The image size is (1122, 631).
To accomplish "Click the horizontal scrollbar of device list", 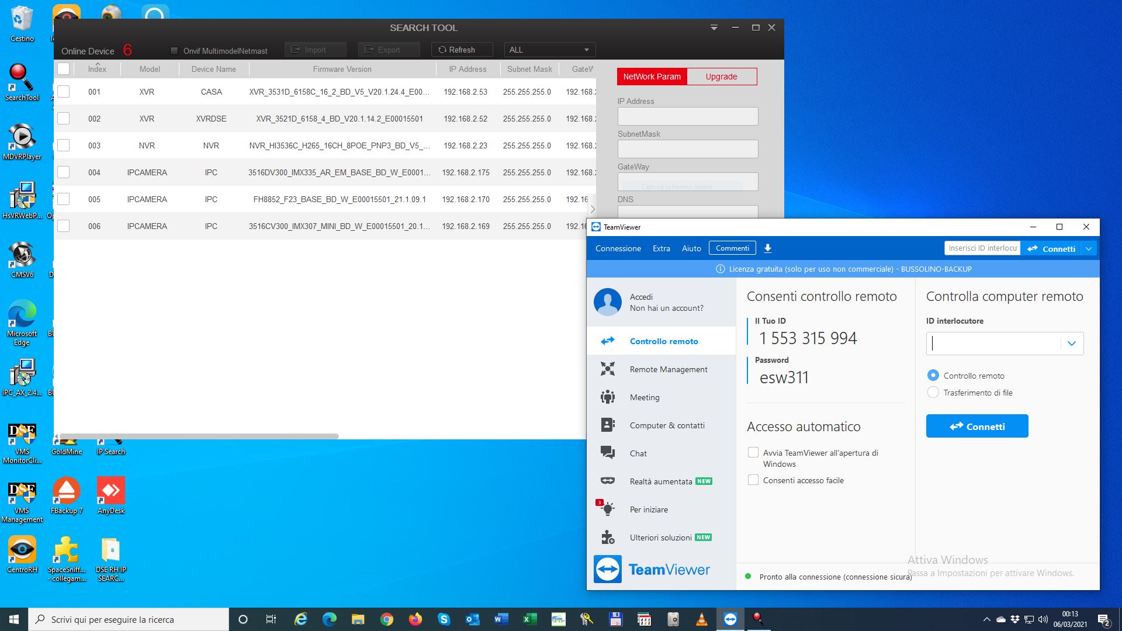I will pyautogui.click(x=199, y=436).
